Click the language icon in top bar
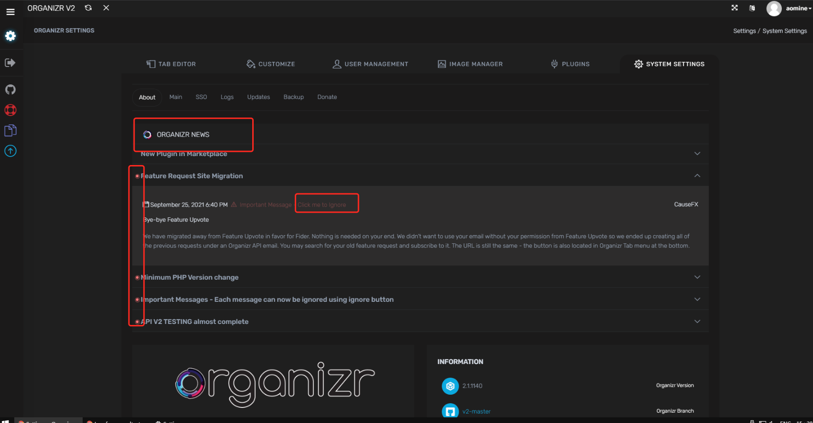Viewport: 813px width, 423px height. tap(752, 8)
